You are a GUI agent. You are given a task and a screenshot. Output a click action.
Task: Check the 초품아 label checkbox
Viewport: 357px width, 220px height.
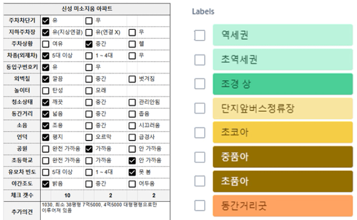[x=200, y=181]
